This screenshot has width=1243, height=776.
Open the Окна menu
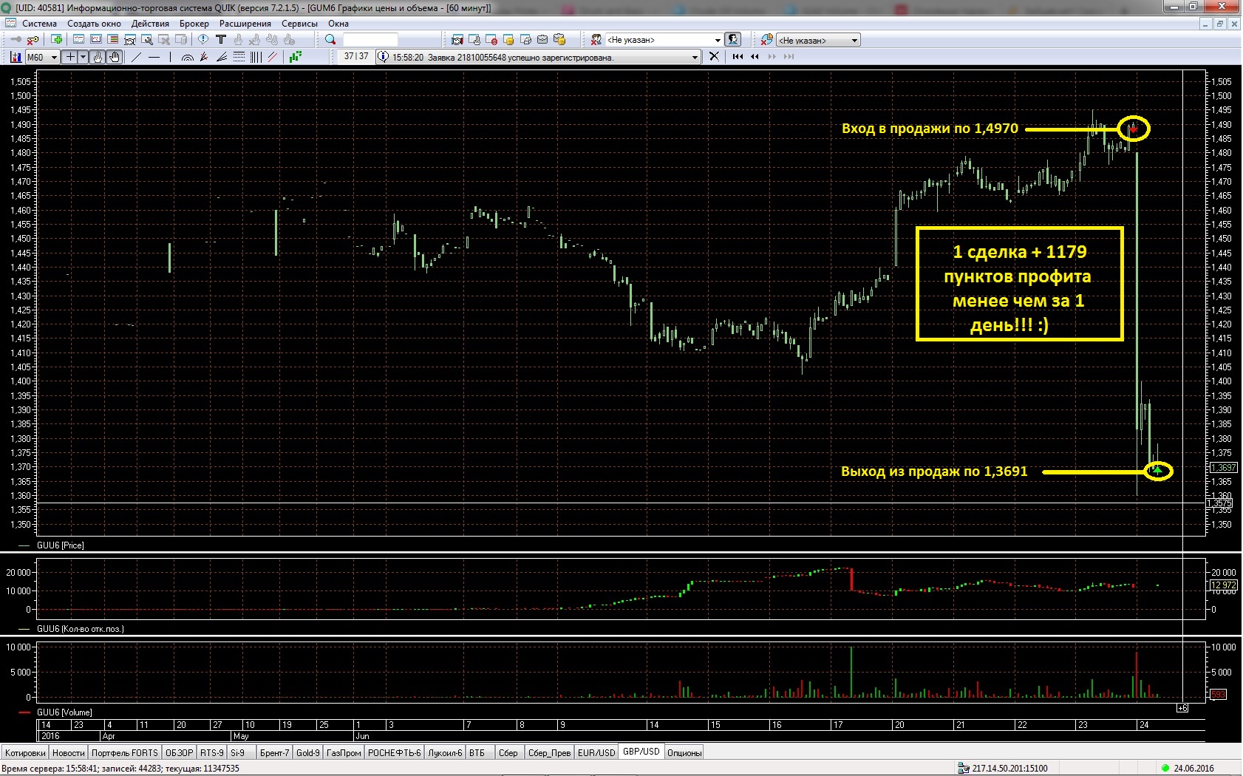point(338,24)
